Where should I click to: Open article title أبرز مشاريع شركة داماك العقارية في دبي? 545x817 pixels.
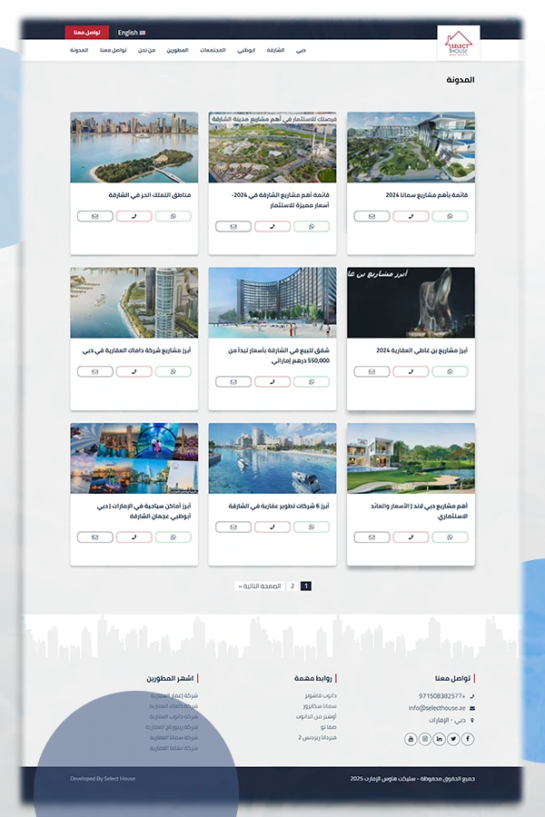pos(136,350)
